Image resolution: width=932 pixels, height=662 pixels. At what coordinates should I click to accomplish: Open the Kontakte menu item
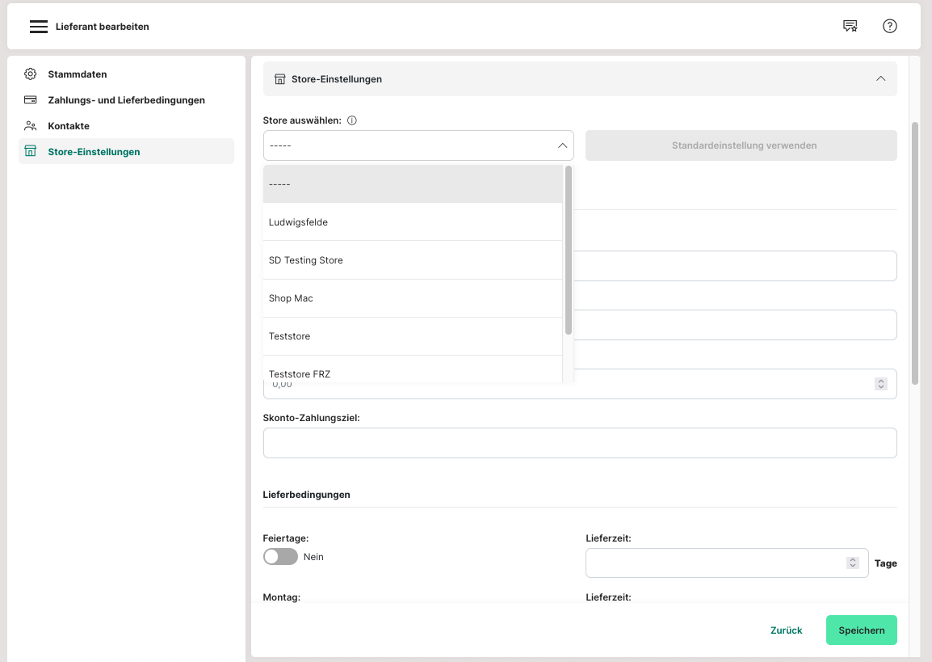[69, 126]
